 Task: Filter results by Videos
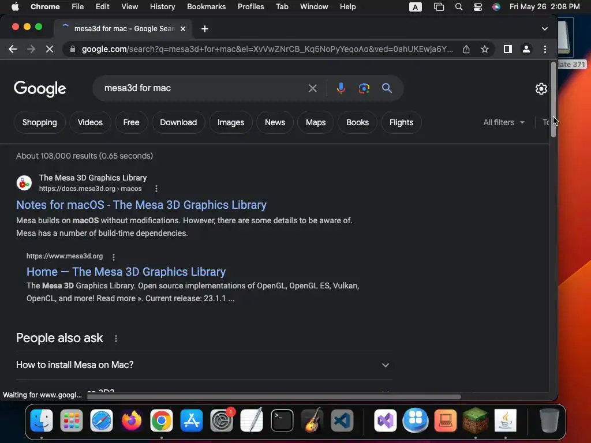coord(90,122)
